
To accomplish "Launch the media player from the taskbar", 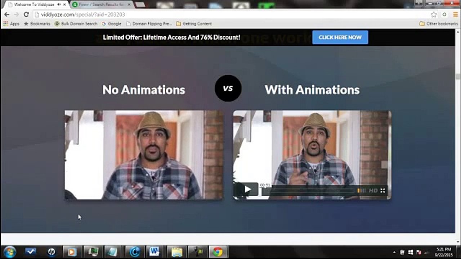I will (x=72, y=252).
